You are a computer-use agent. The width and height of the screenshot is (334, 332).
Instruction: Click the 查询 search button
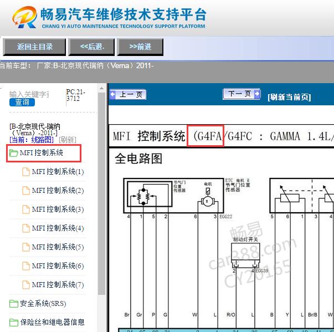[22, 103]
